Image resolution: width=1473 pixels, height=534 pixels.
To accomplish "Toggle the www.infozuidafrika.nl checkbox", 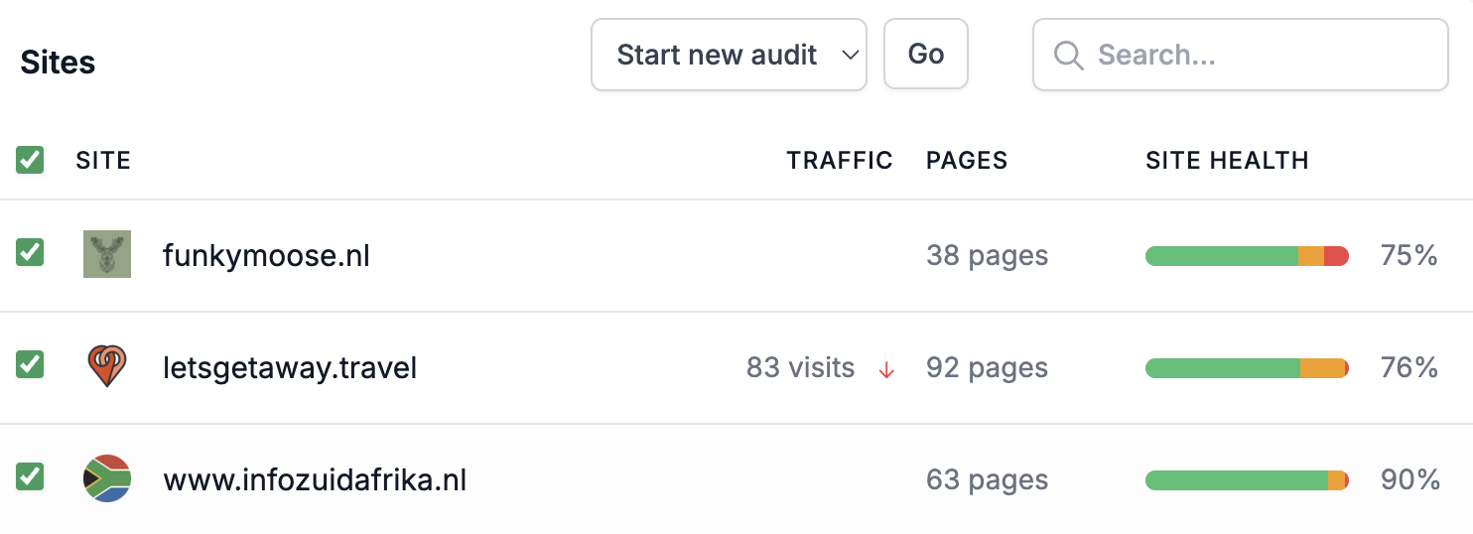I will [30, 476].
